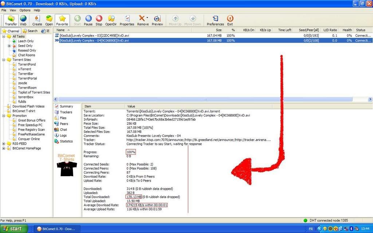The height and width of the screenshot is (233, 373).
Task: Select the Reseed Only filter
Action: (x=27, y=50)
